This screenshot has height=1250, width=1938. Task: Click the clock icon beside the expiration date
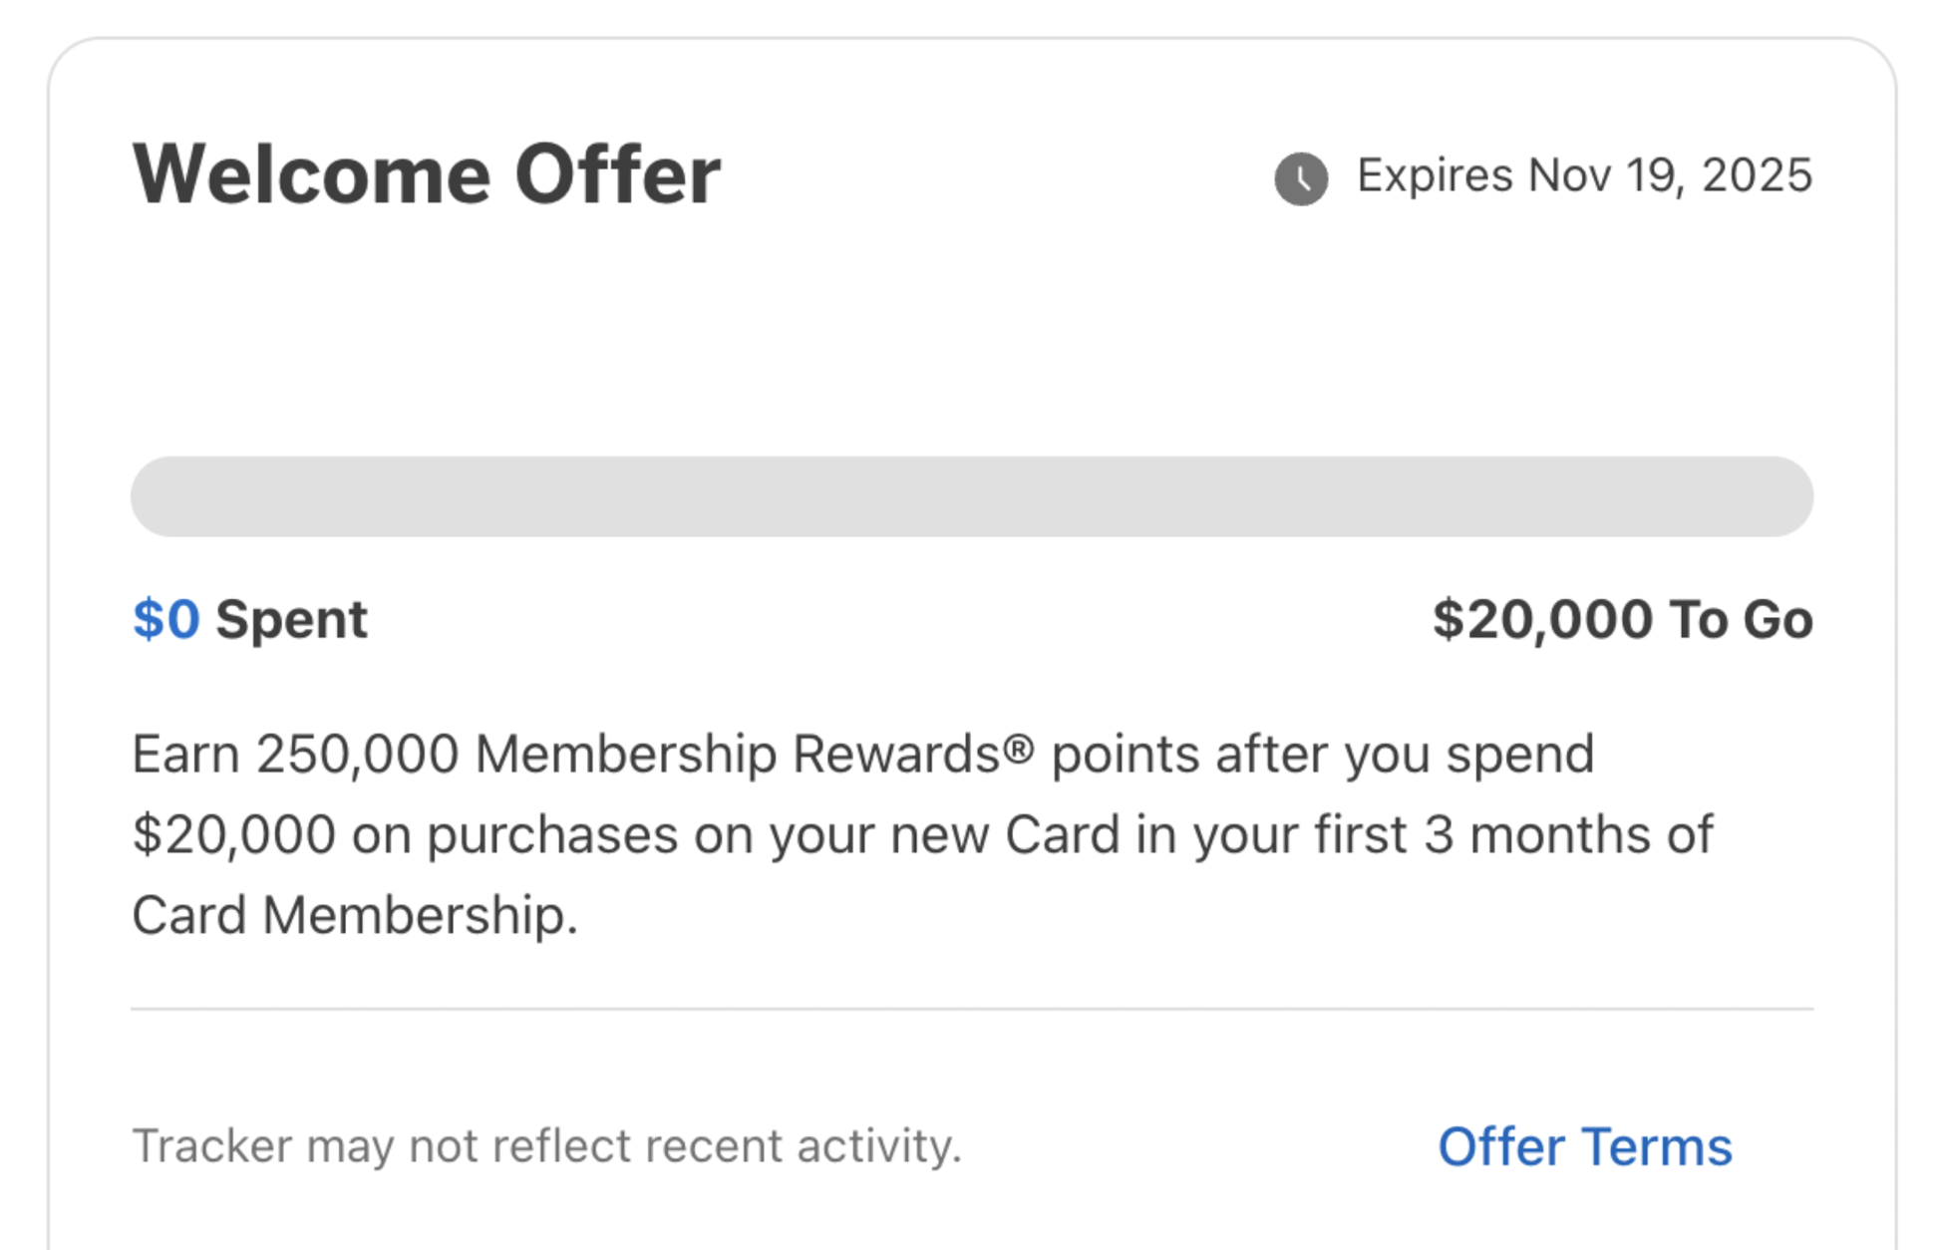point(1300,179)
